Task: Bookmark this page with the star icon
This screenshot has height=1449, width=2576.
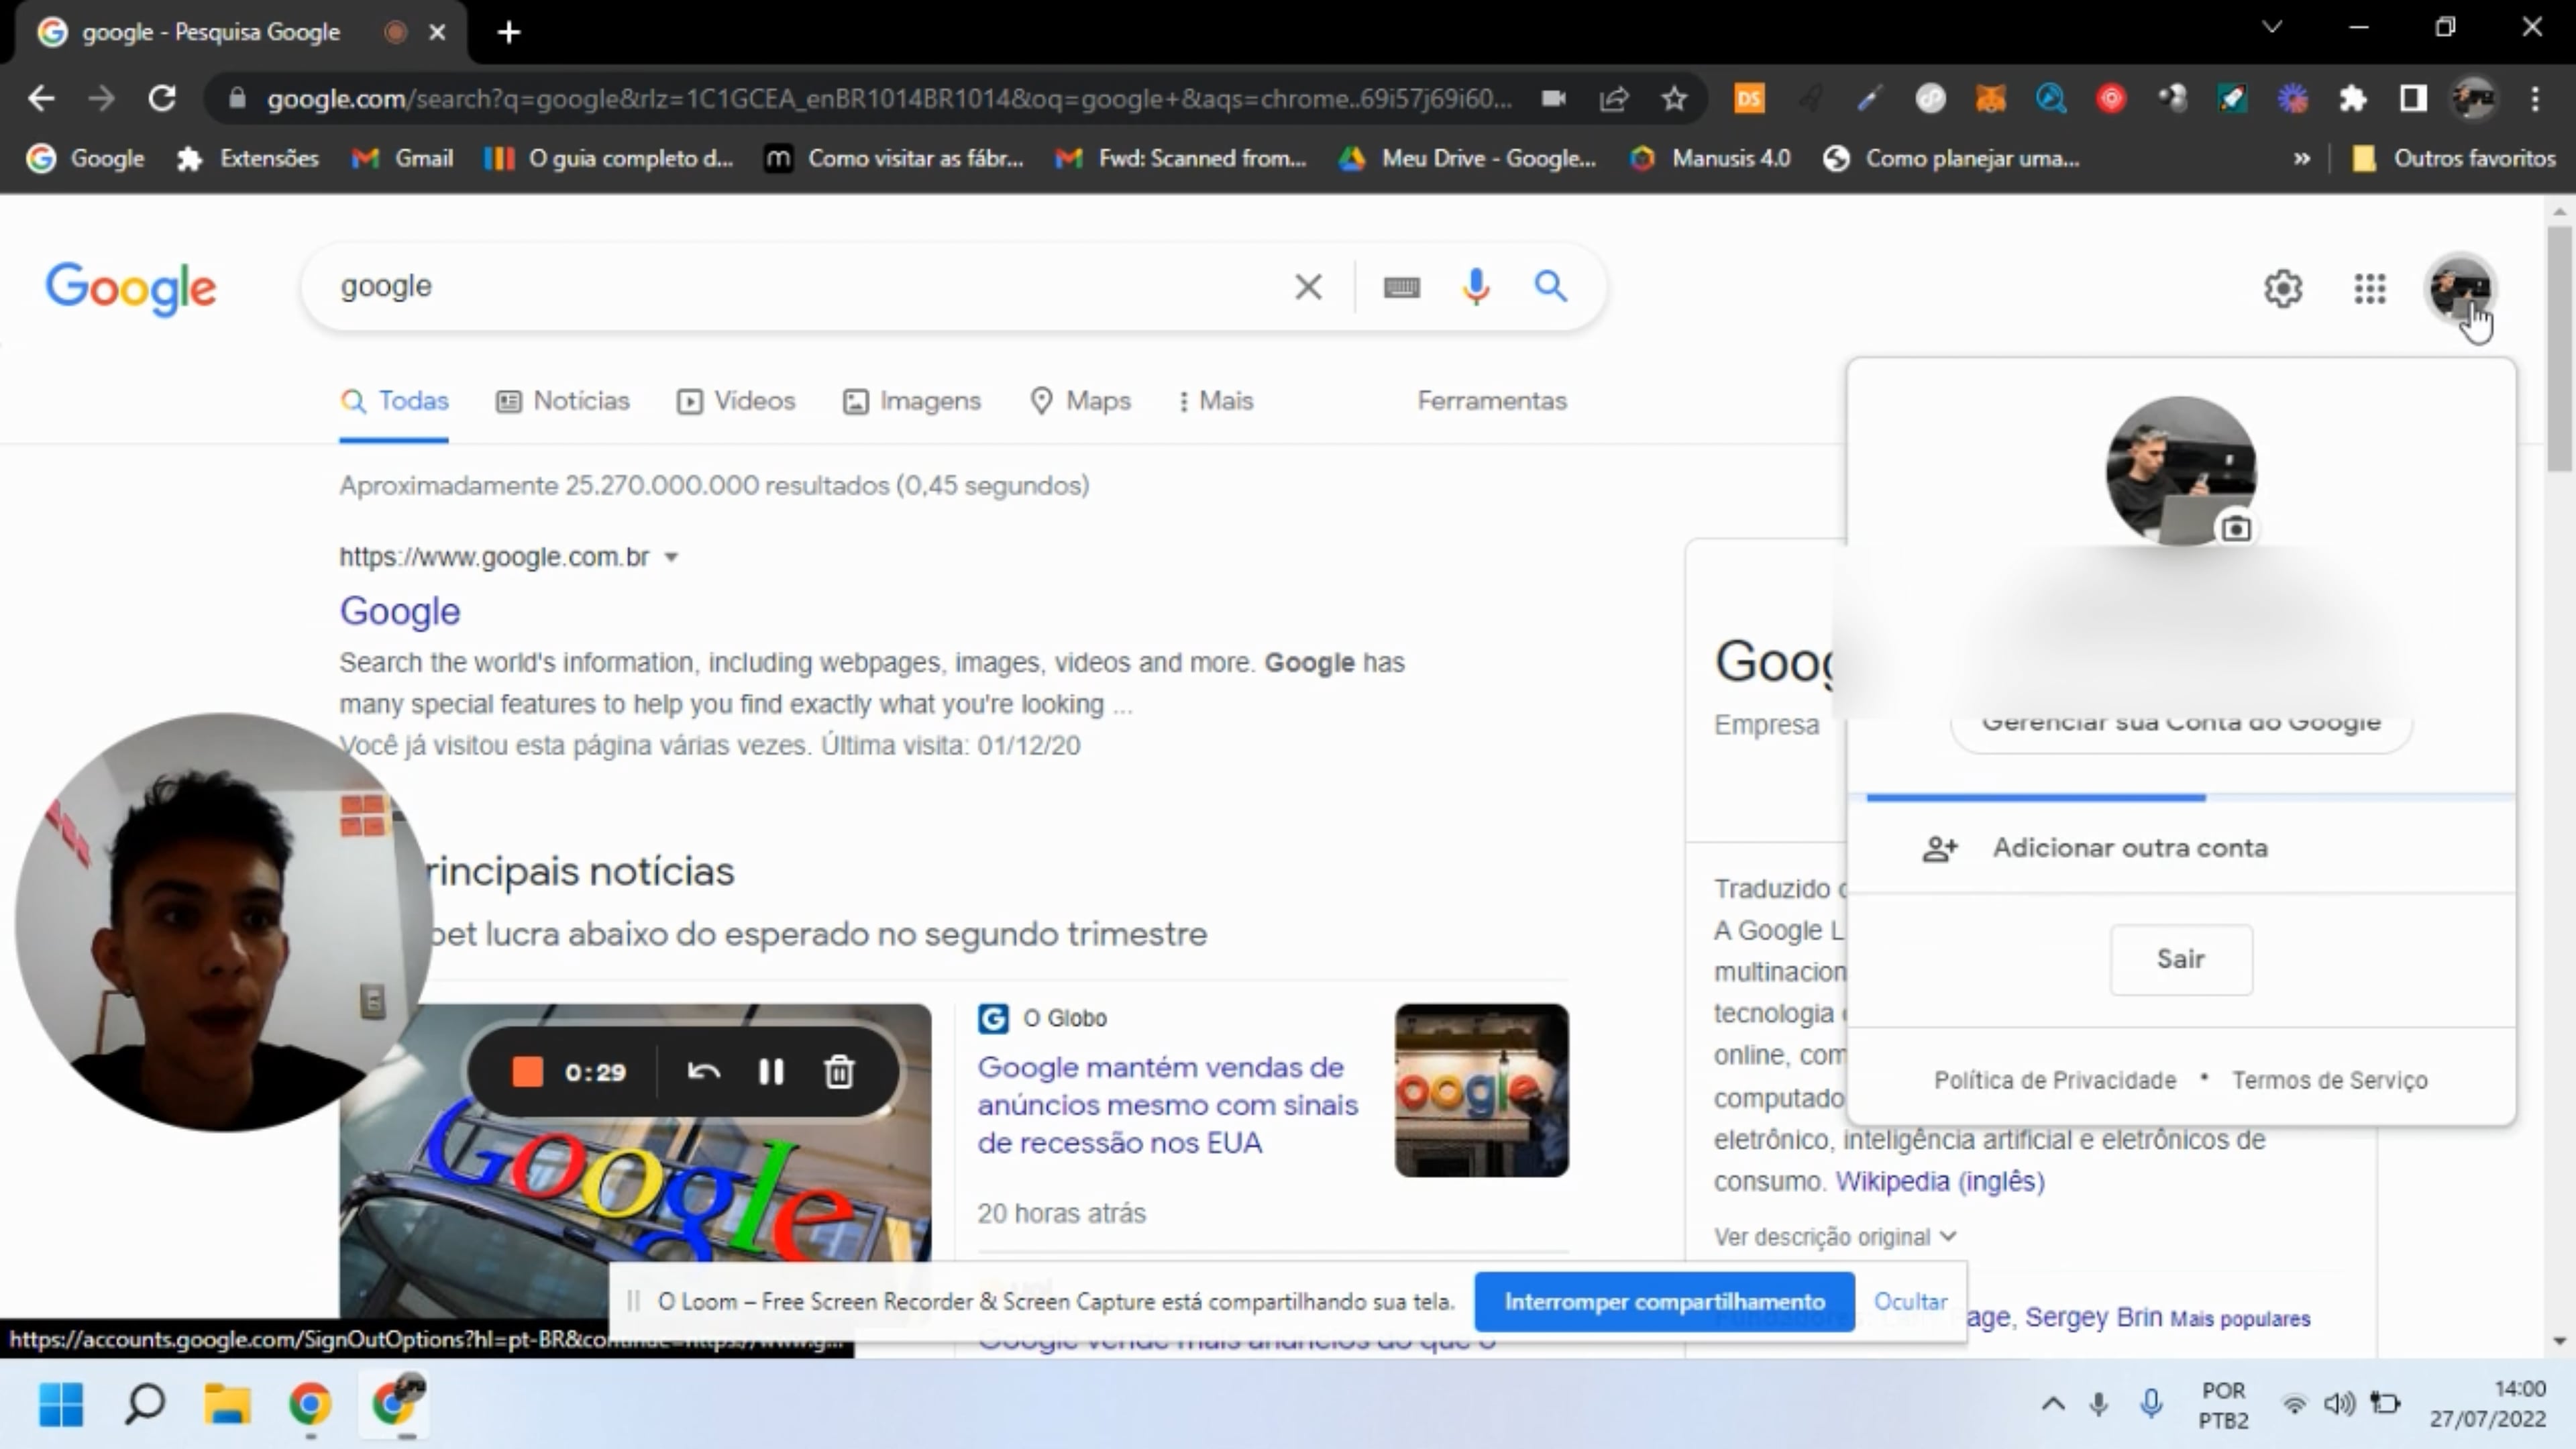Action: [x=1675, y=98]
